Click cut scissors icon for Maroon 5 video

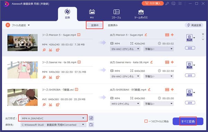pos(50,50)
